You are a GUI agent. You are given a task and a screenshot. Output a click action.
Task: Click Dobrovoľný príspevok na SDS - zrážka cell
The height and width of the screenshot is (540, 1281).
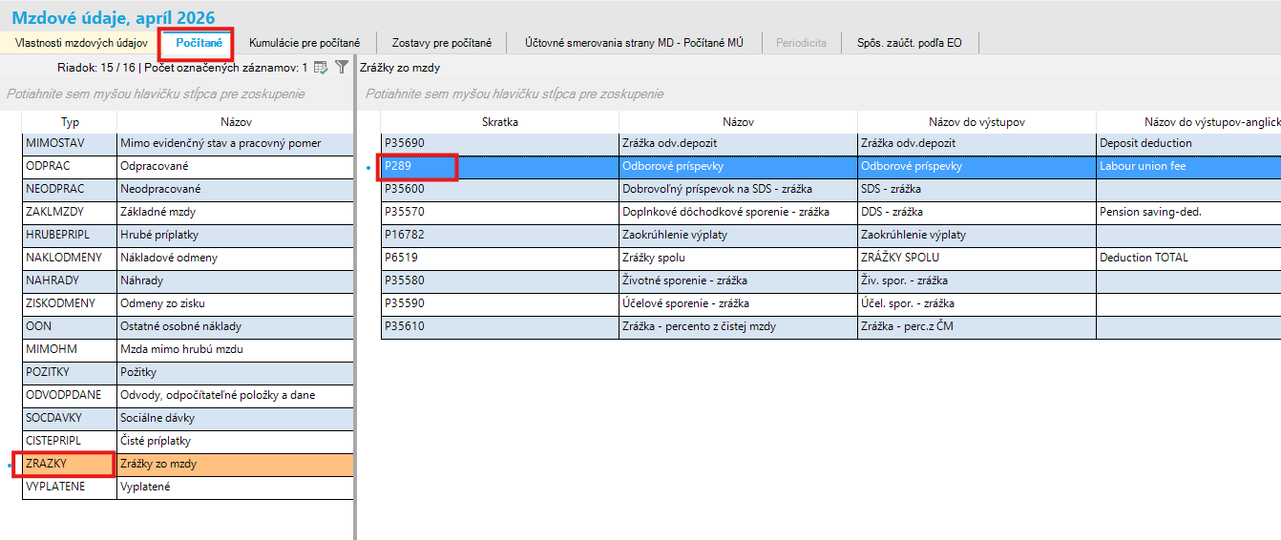[x=739, y=190]
